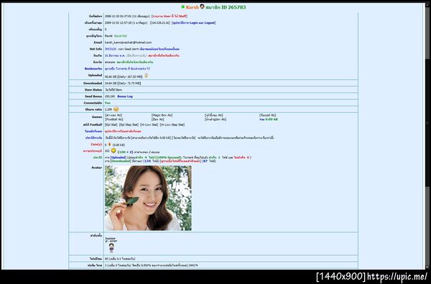Click the red Staff report link in first row

(x=170, y=17)
